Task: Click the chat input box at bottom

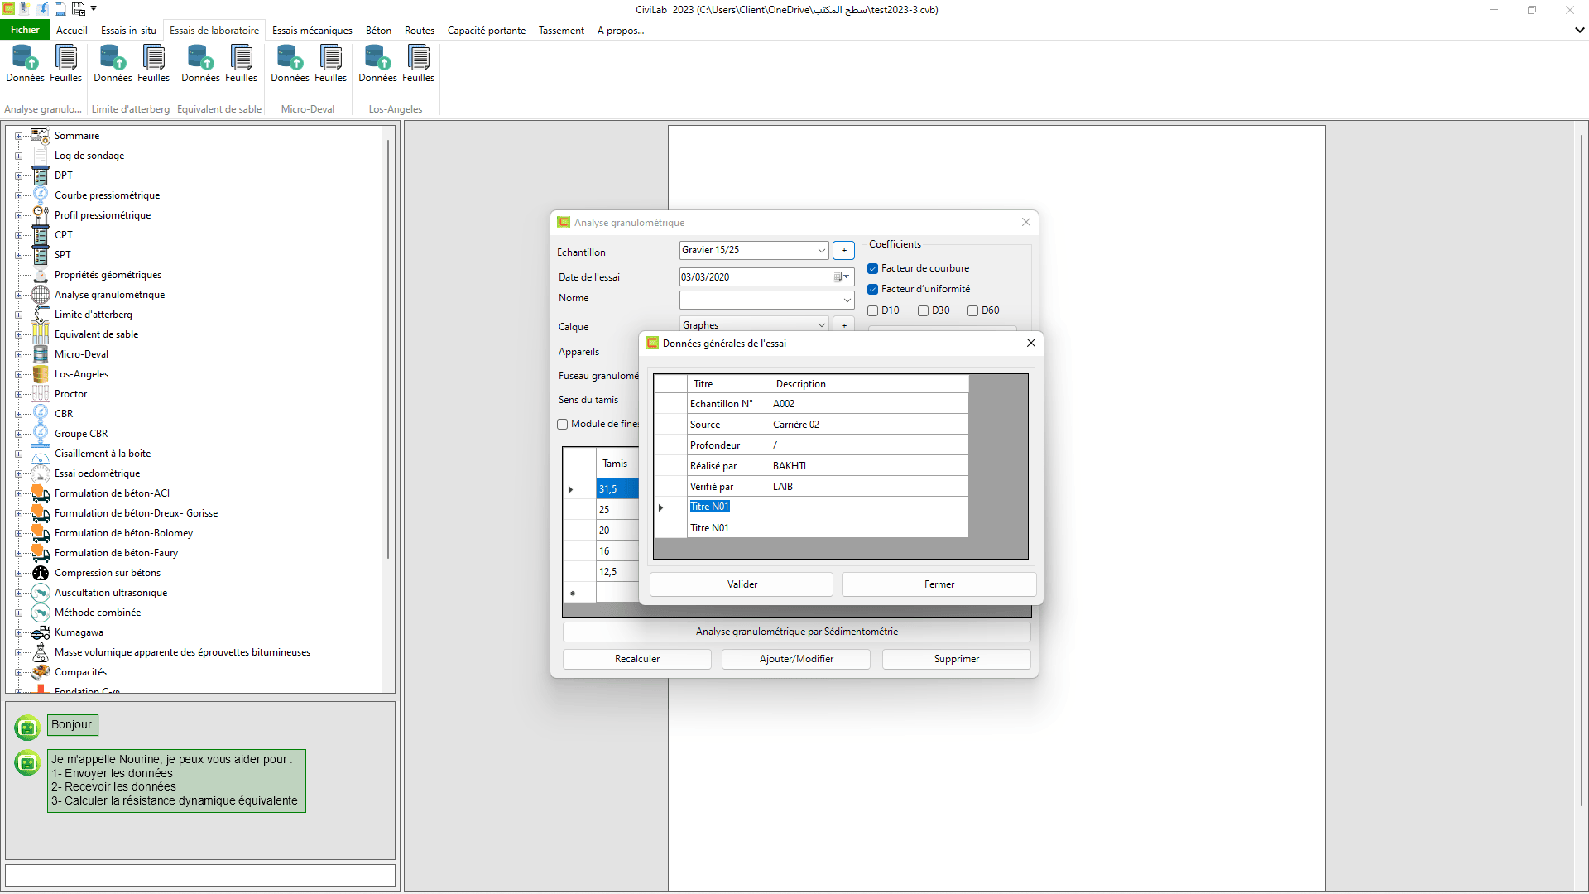Action: [x=199, y=875]
